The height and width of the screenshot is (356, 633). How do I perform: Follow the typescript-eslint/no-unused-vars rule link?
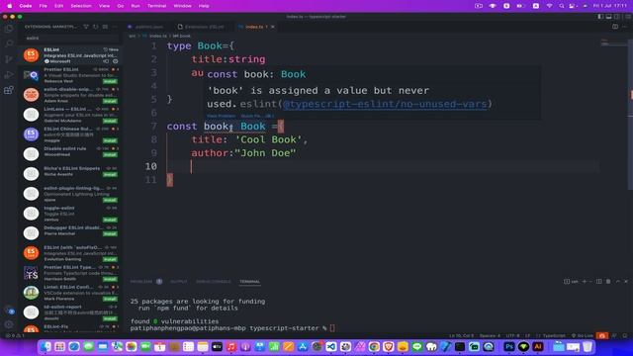tap(385, 104)
